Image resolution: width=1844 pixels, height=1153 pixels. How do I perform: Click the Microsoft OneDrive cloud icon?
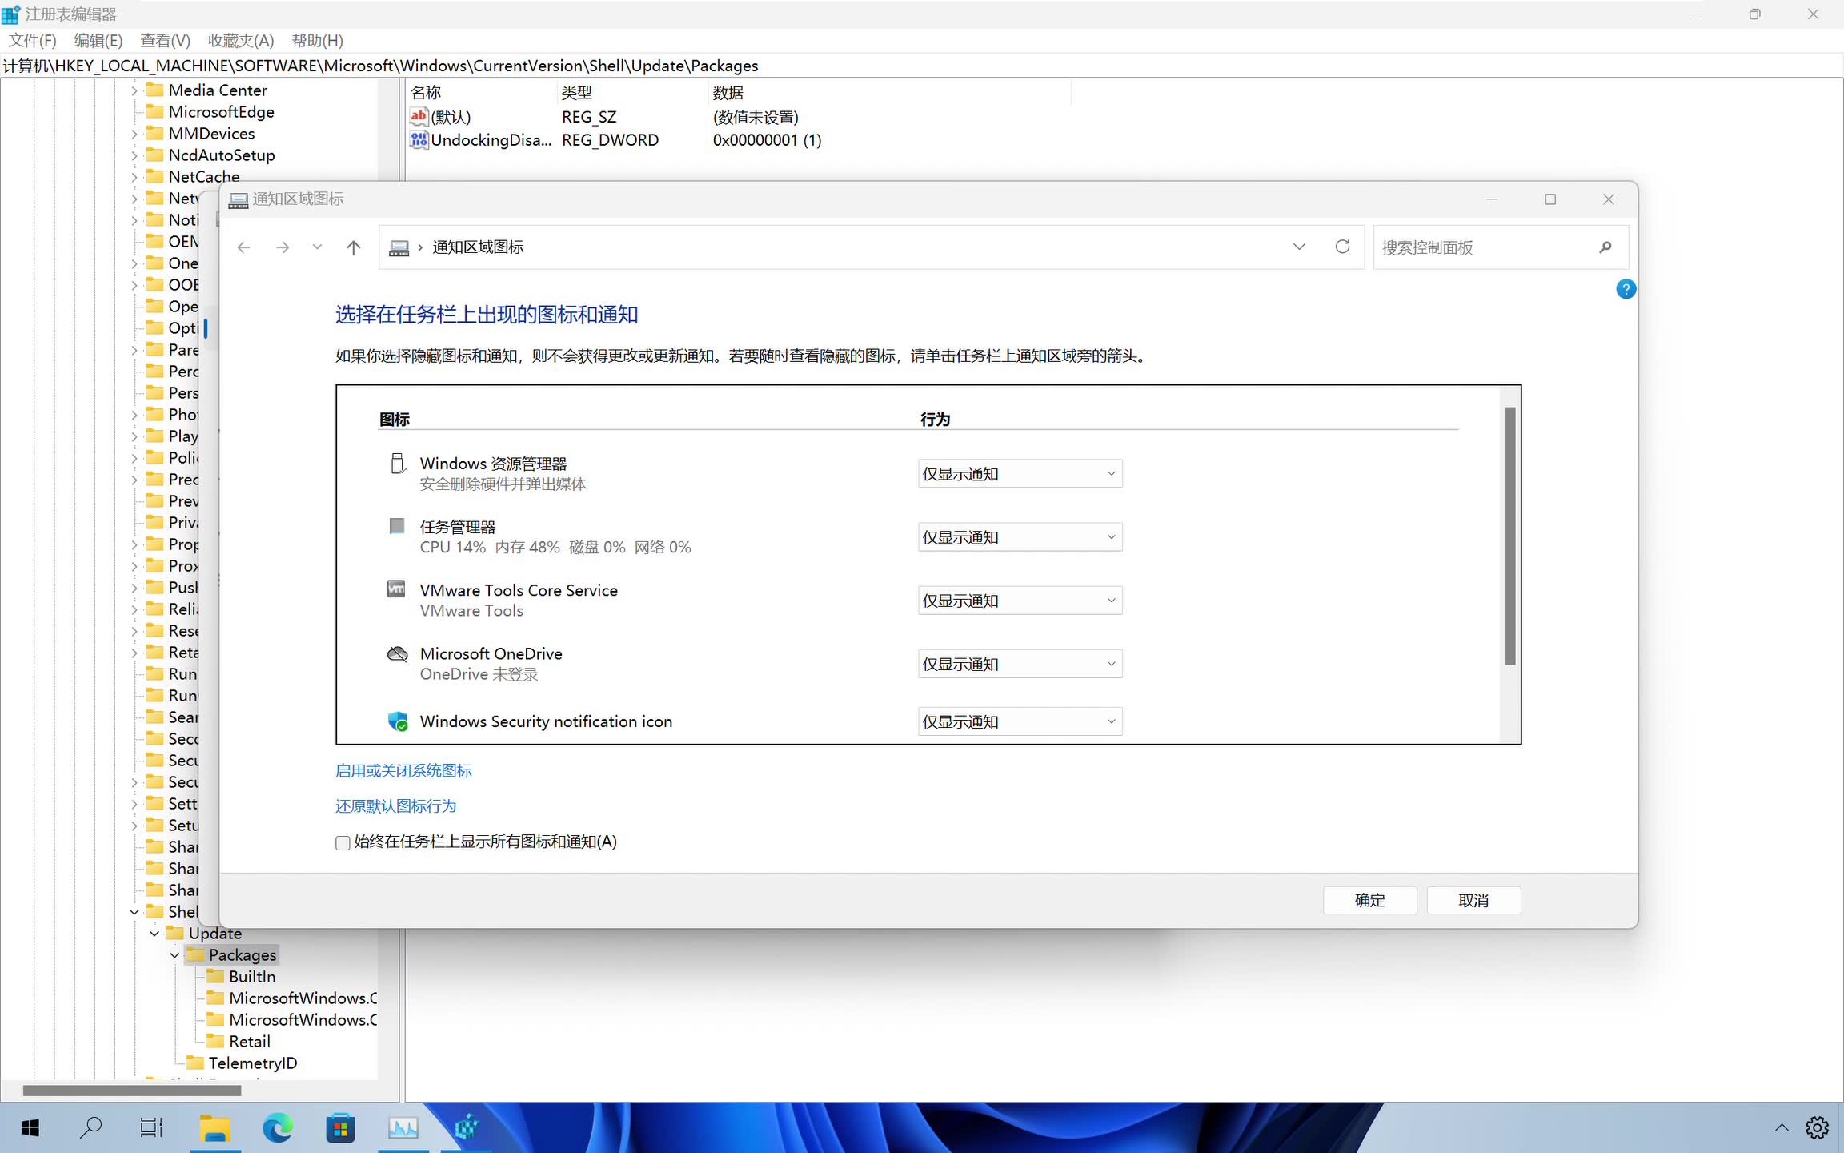(398, 653)
